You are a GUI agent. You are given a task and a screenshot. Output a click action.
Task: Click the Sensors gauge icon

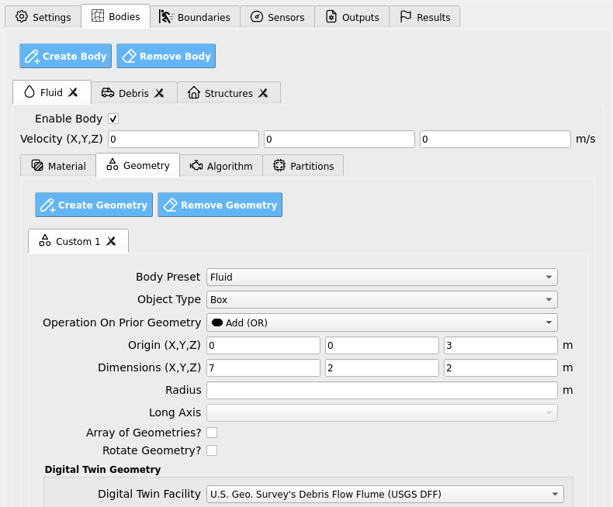[257, 16]
